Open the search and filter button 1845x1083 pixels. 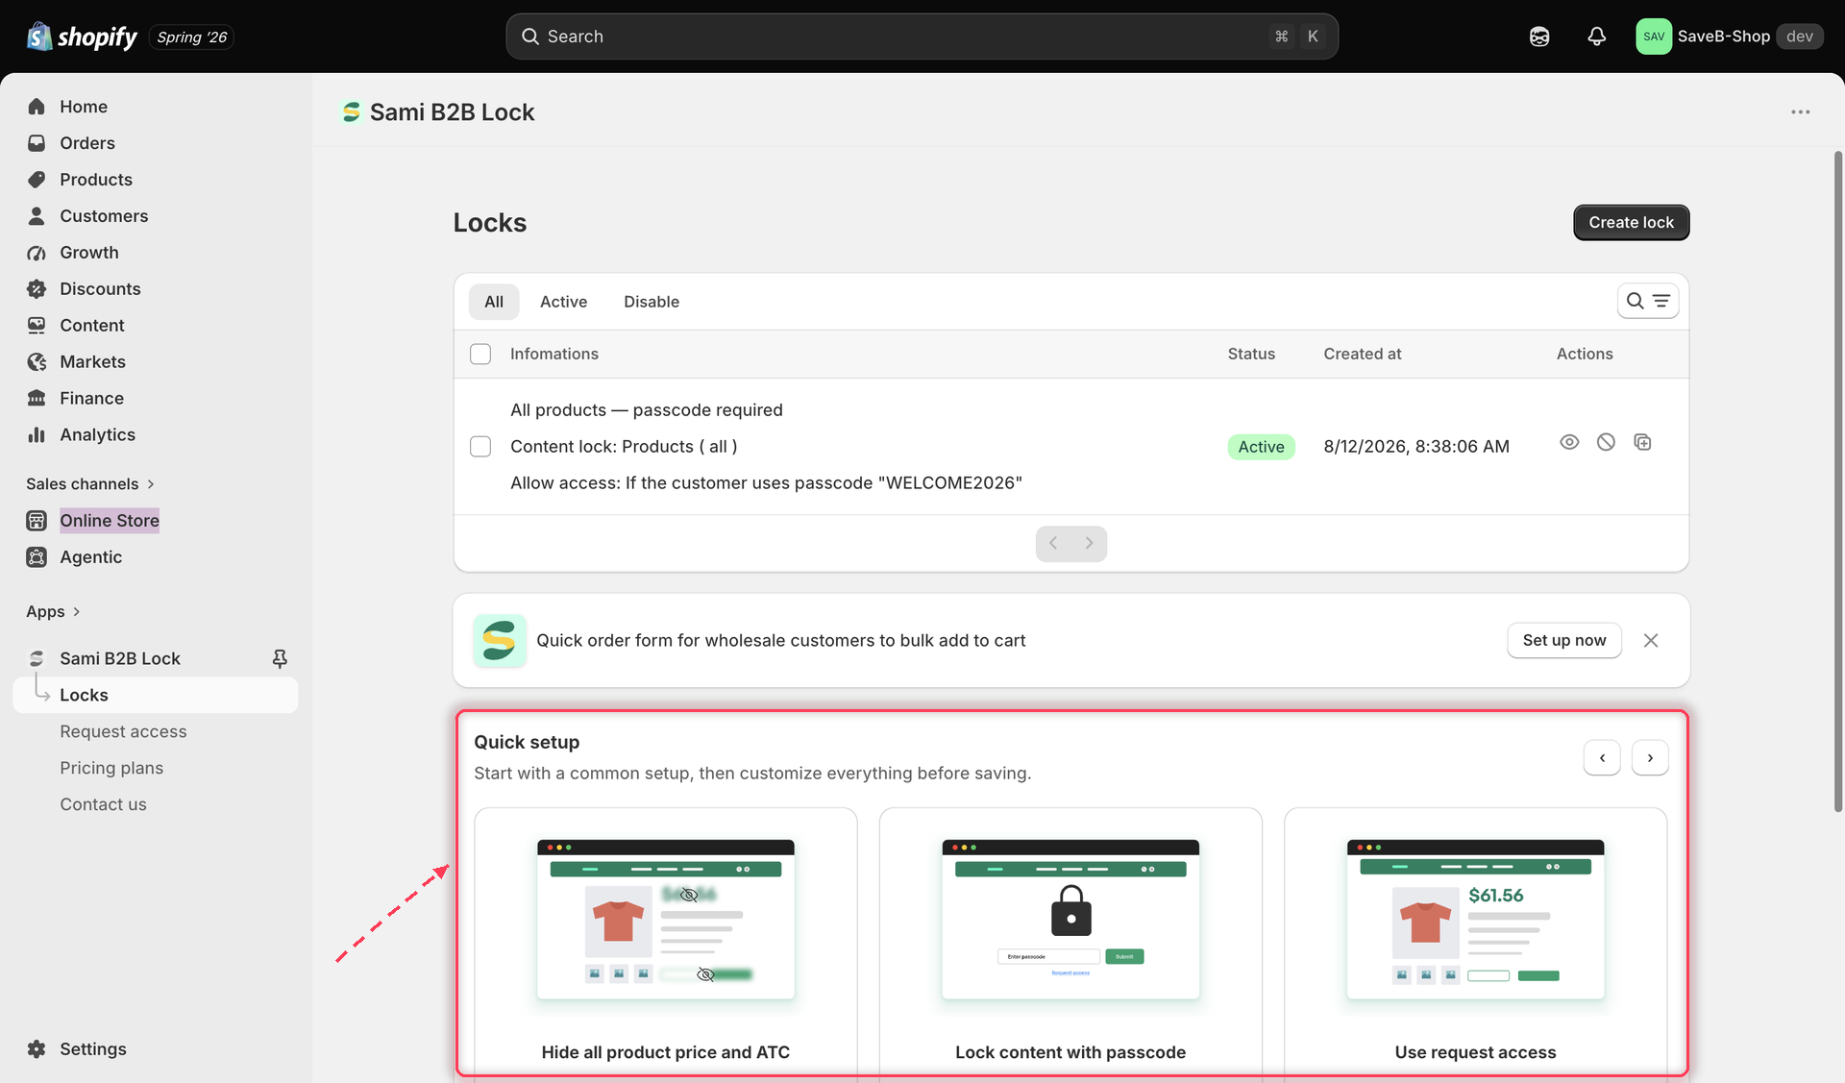(x=1647, y=302)
